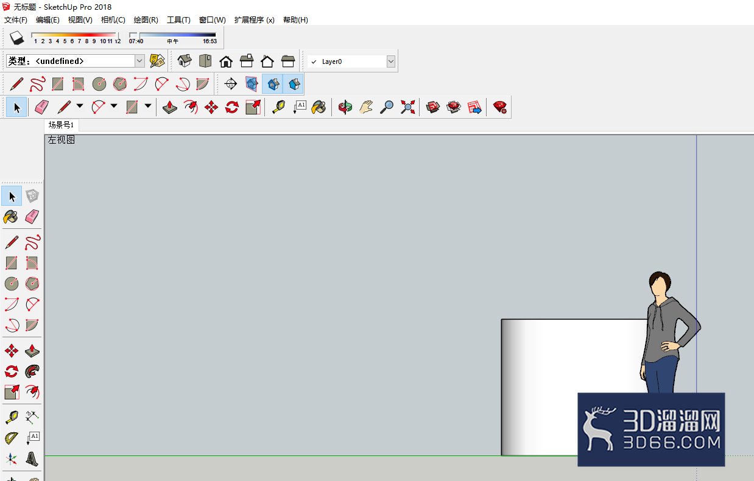
Task: Open the 帮助(H) menu
Action: click(x=295, y=20)
